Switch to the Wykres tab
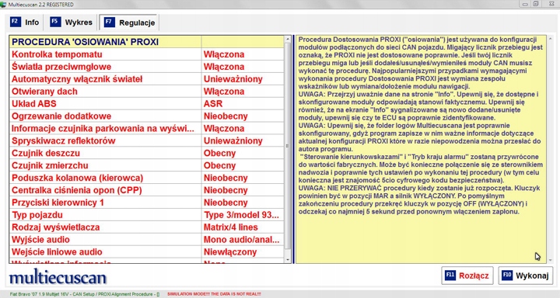The image size is (560, 298). pos(71,23)
